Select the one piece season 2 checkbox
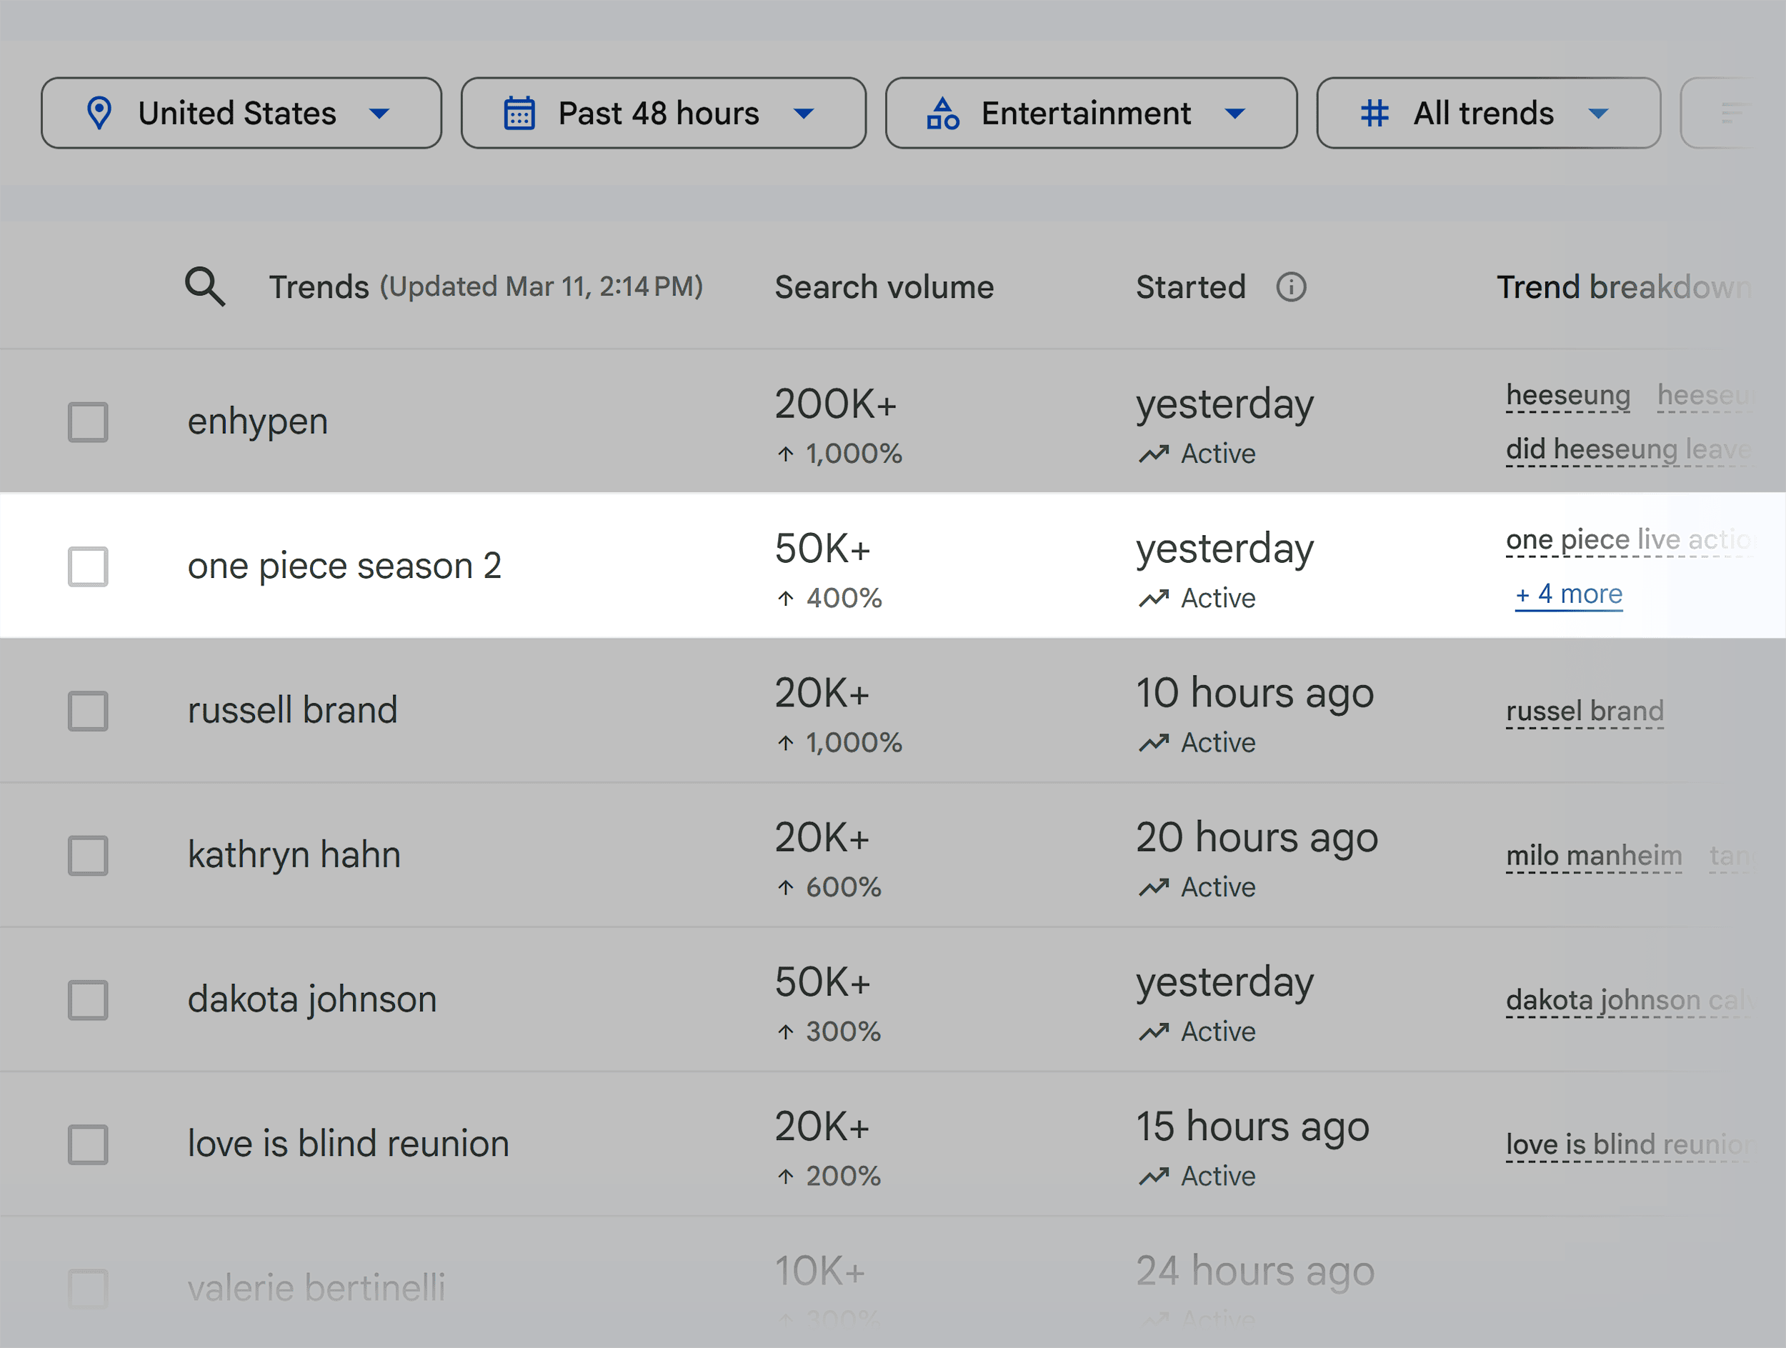The width and height of the screenshot is (1786, 1348). click(x=88, y=566)
